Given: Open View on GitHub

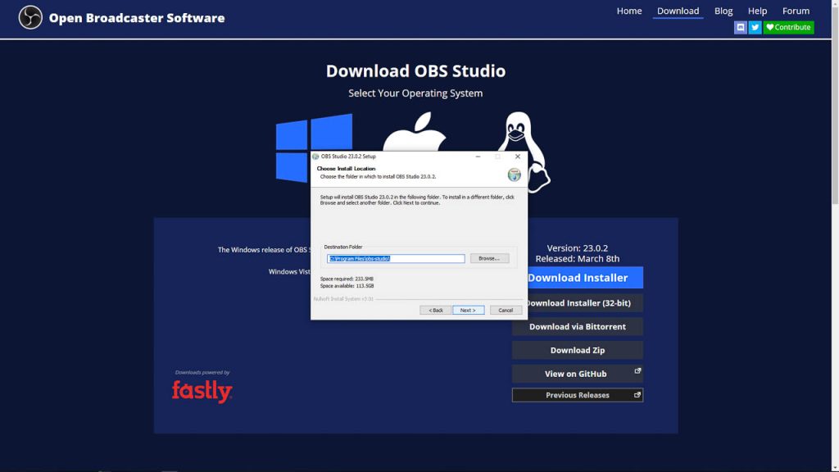Looking at the screenshot, I should (x=578, y=374).
